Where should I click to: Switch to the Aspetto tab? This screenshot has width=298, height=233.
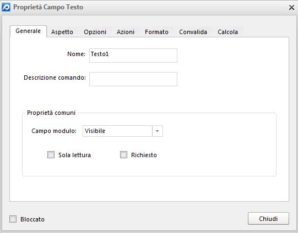coord(62,32)
